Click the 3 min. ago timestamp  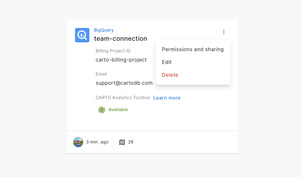tap(97, 142)
